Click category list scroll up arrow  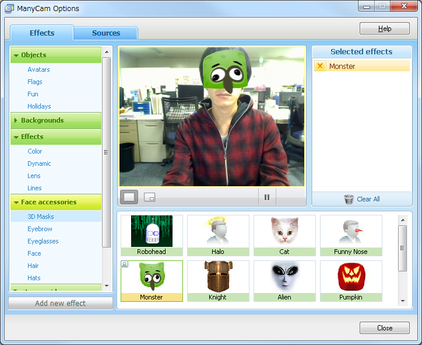coord(107,52)
